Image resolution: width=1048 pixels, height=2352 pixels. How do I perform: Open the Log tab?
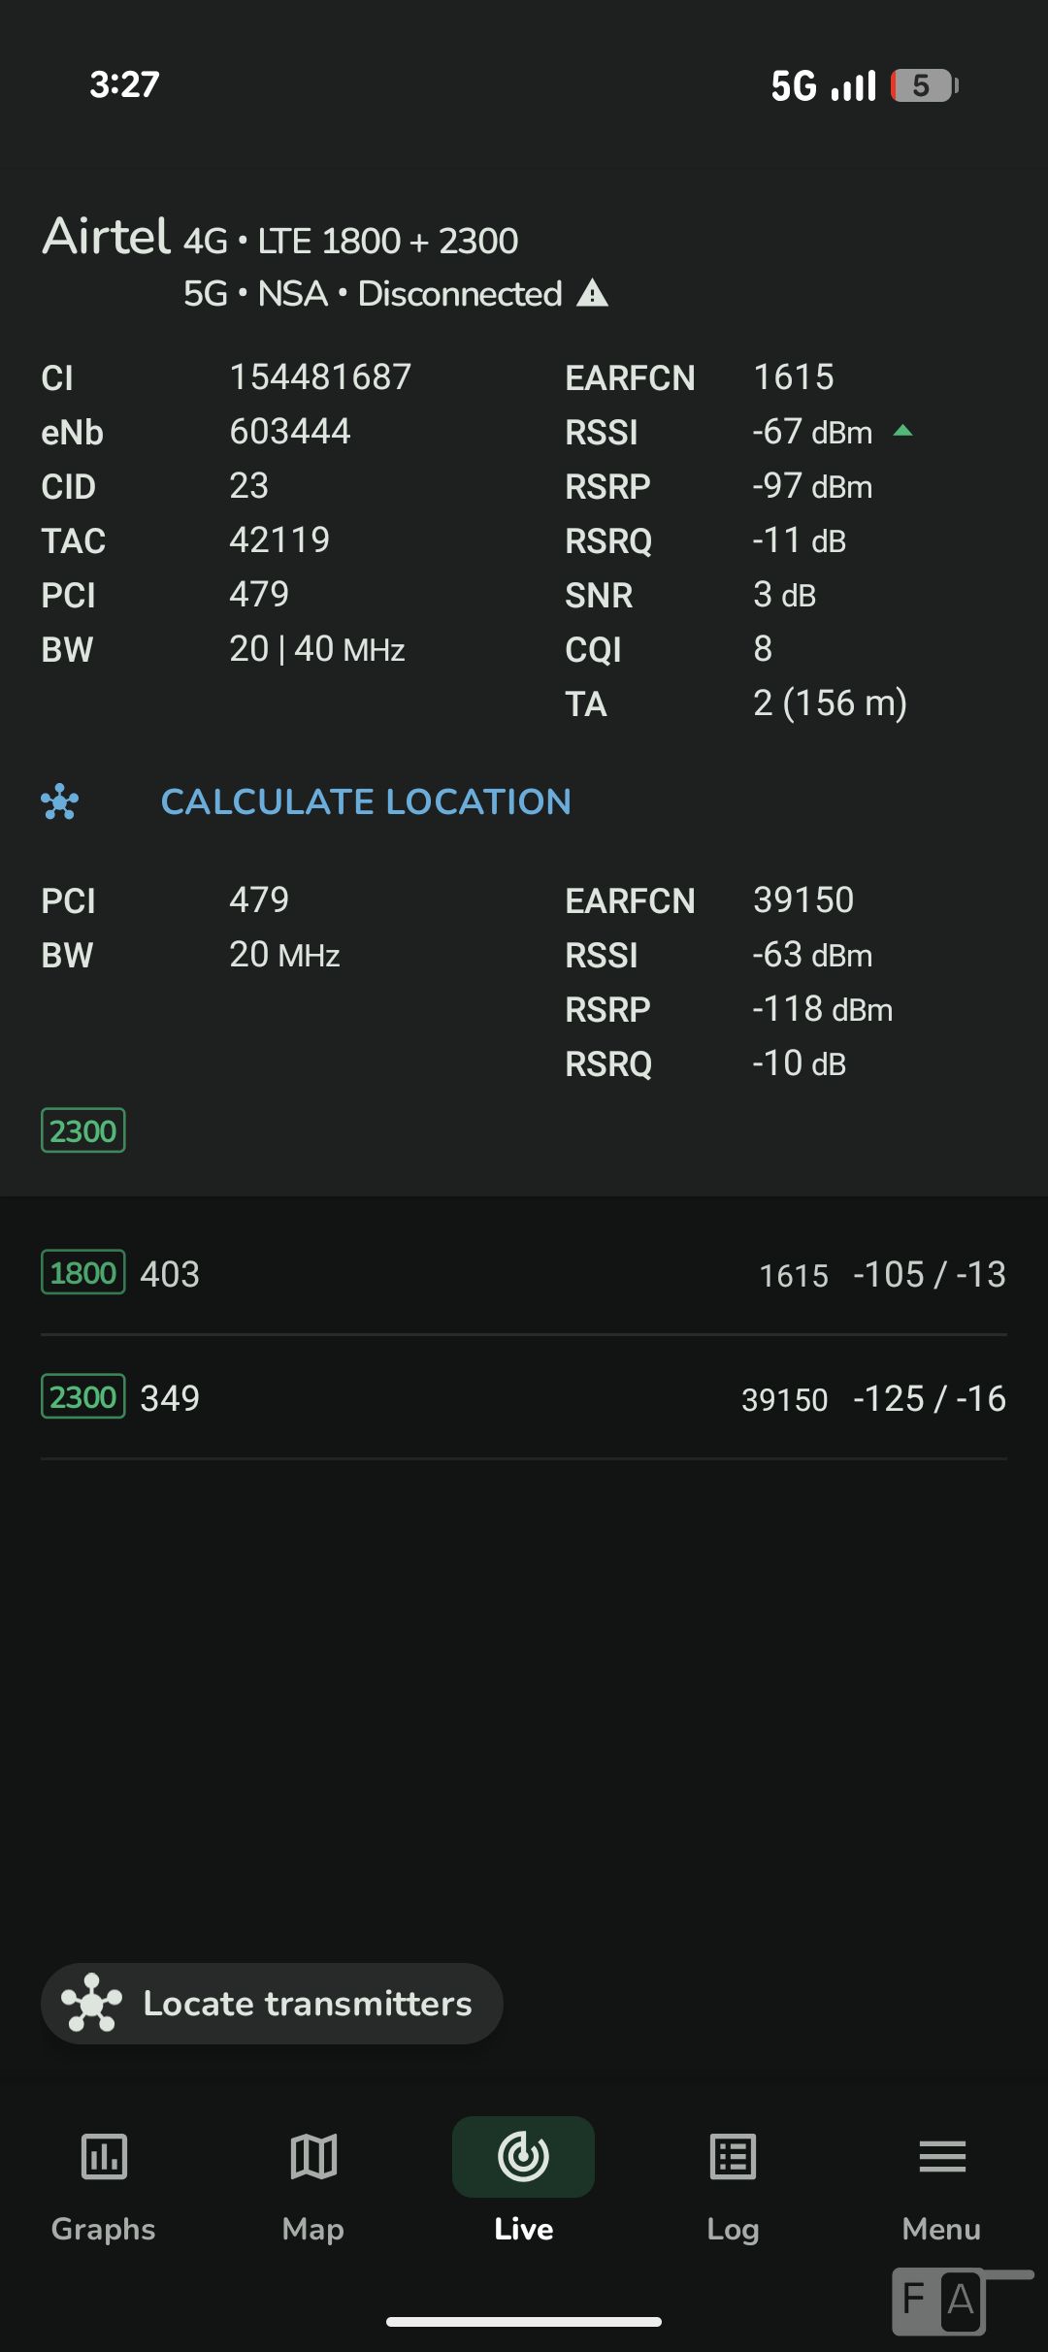coord(733,2179)
